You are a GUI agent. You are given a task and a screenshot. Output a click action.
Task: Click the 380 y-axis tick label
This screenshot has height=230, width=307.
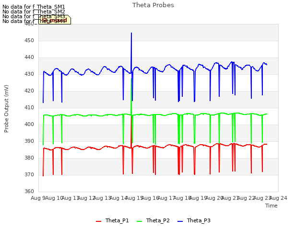tap(29, 158)
